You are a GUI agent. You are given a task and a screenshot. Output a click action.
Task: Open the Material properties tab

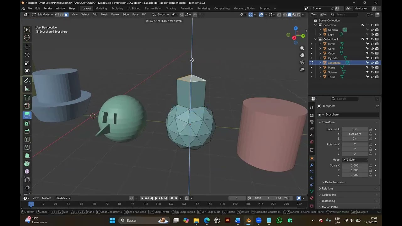pos(312,198)
